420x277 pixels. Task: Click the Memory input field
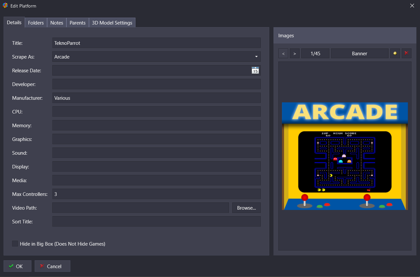[156, 125]
